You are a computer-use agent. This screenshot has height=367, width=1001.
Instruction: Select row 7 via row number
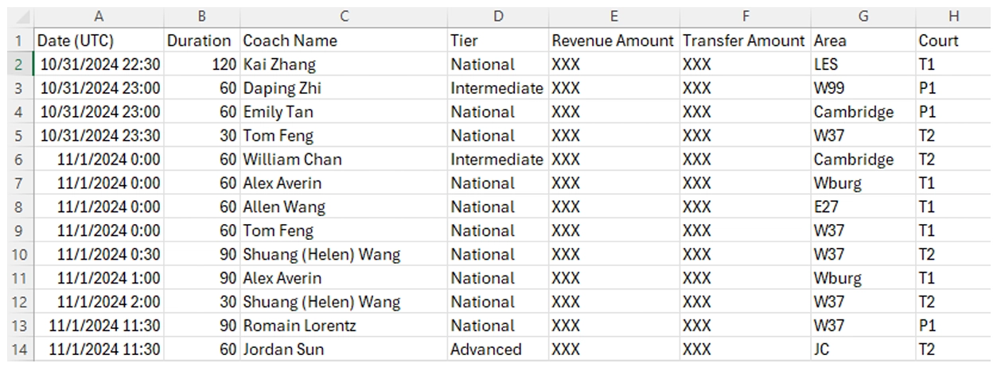(18, 183)
